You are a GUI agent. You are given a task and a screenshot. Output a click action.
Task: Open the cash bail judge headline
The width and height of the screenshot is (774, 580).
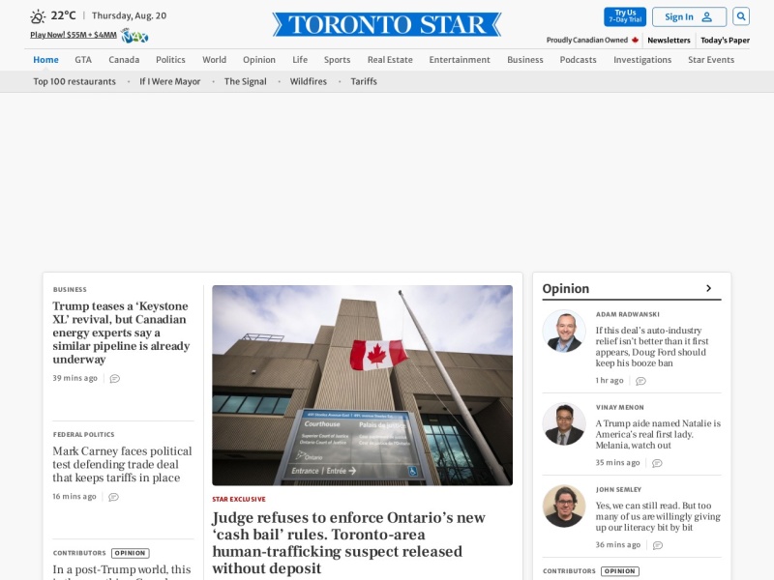click(349, 543)
